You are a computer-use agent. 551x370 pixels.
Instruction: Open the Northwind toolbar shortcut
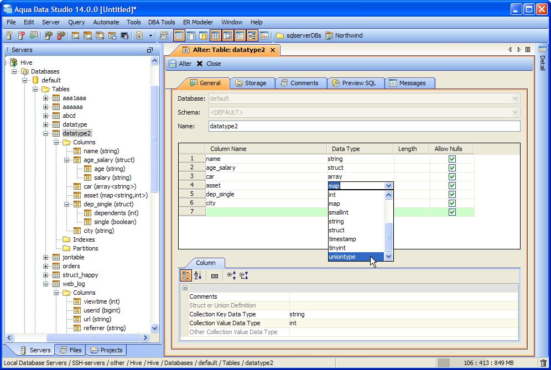pos(344,35)
